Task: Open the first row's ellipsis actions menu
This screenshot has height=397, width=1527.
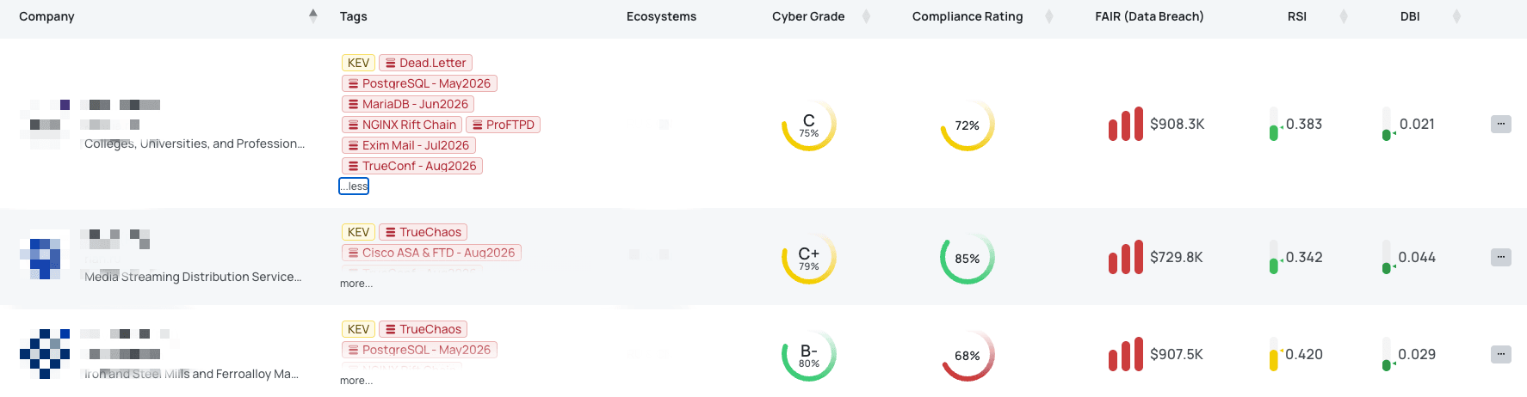Action: coord(1500,124)
